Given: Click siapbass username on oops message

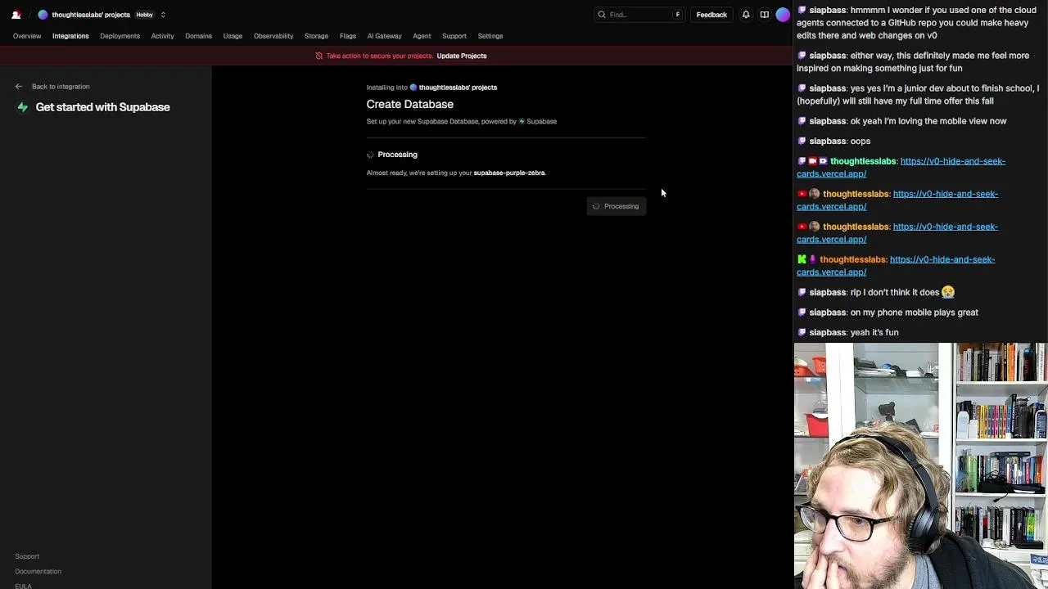Looking at the screenshot, I should [827, 141].
